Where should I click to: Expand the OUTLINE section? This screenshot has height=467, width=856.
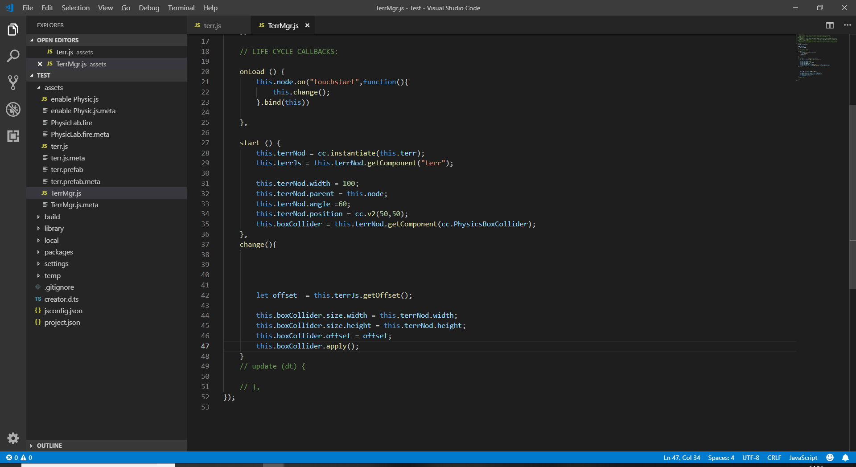49,446
